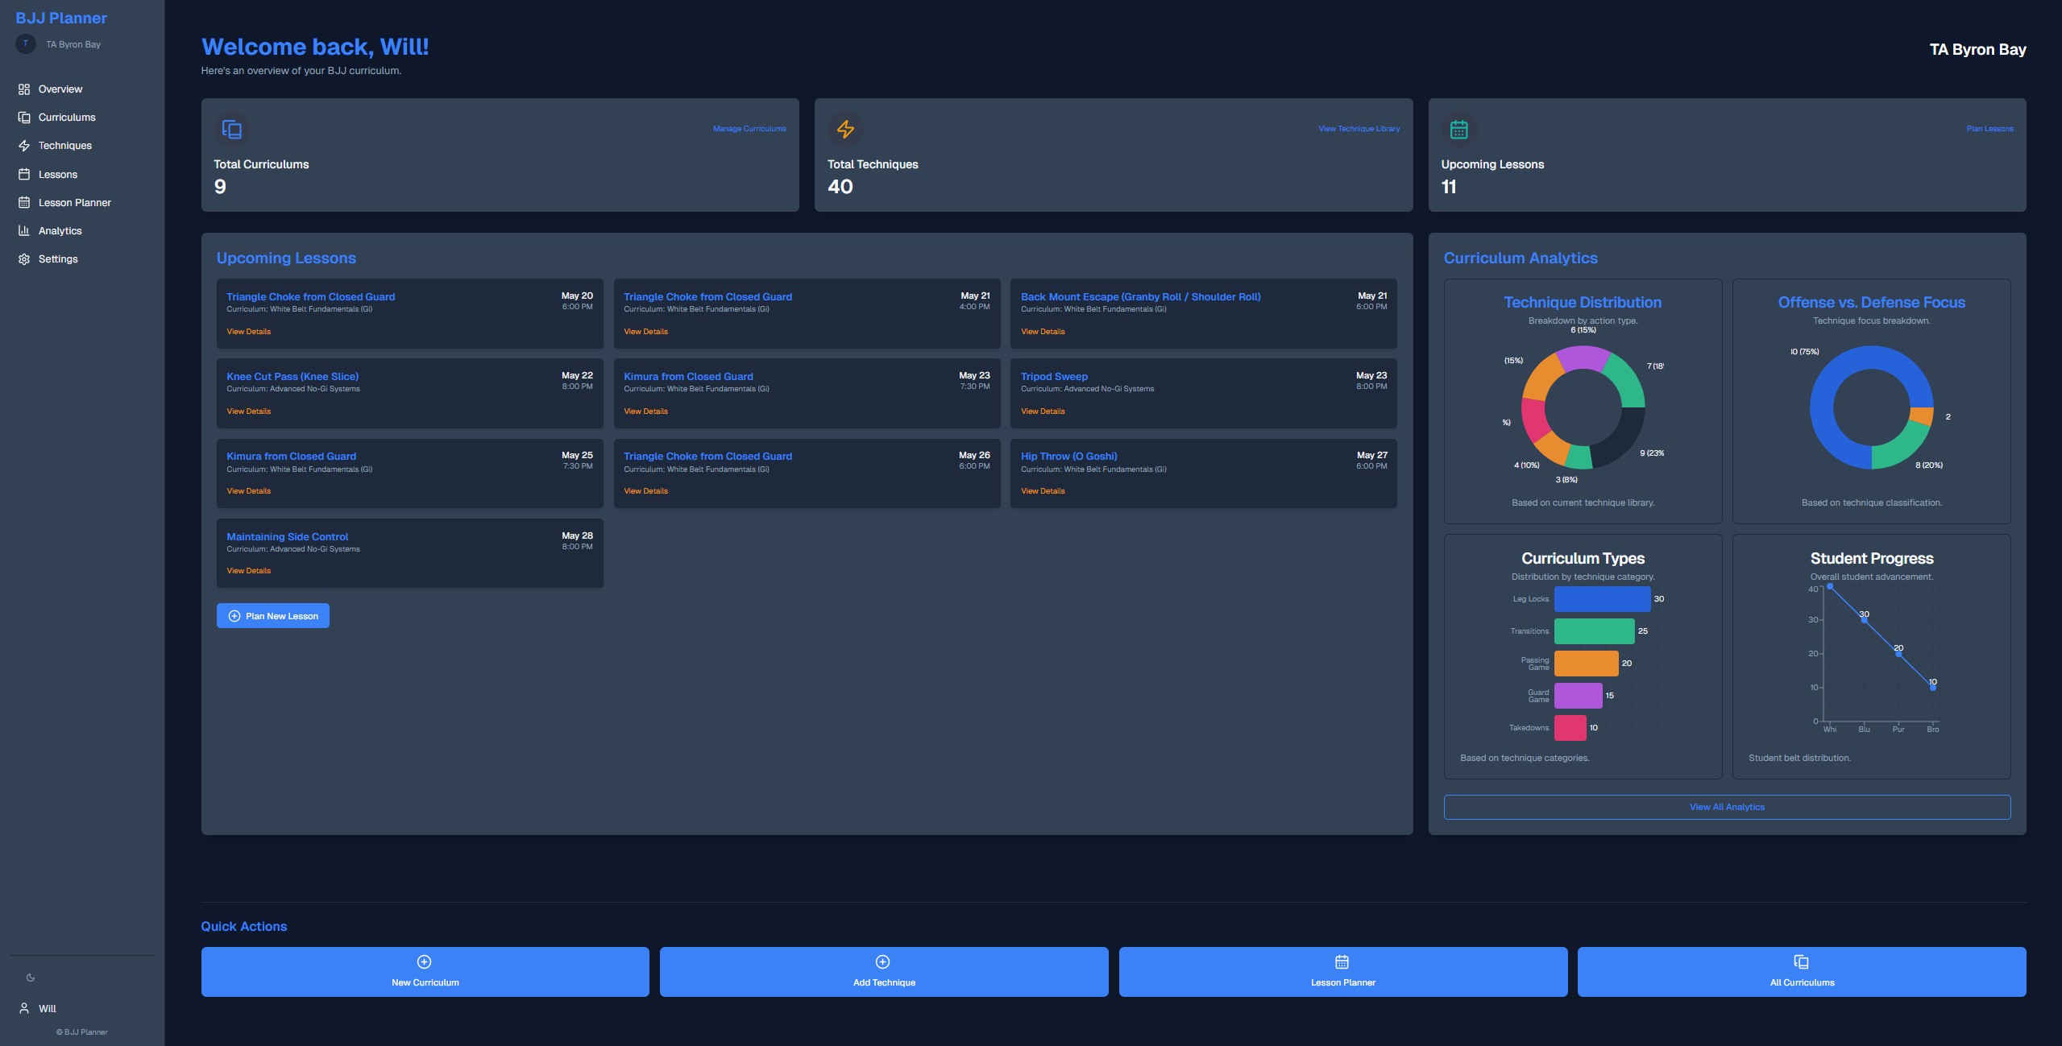Click the Curriculums stack icon in sidebar
Viewport: 2062px width, 1046px height.
click(x=24, y=118)
